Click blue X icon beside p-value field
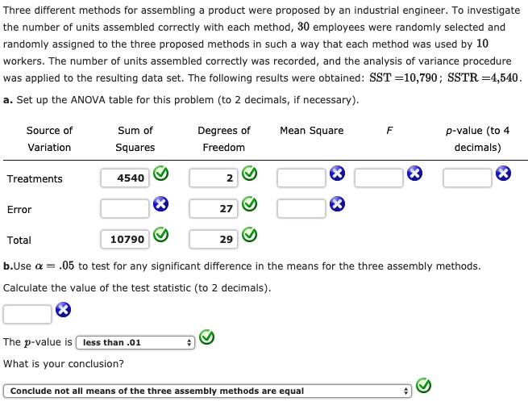Viewport: 528px width, 406px height. pyautogui.click(x=503, y=174)
